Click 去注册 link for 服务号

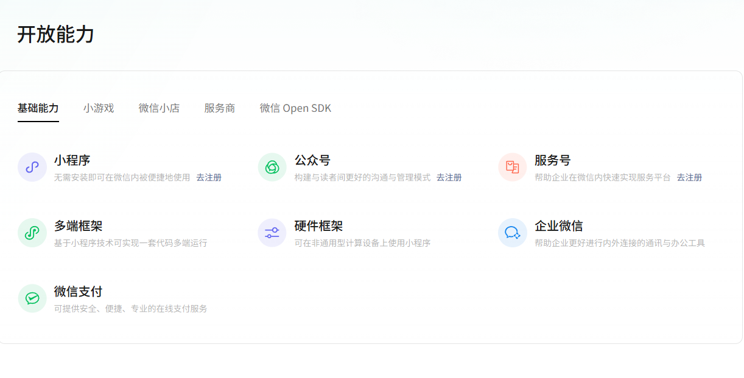click(x=689, y=177)
